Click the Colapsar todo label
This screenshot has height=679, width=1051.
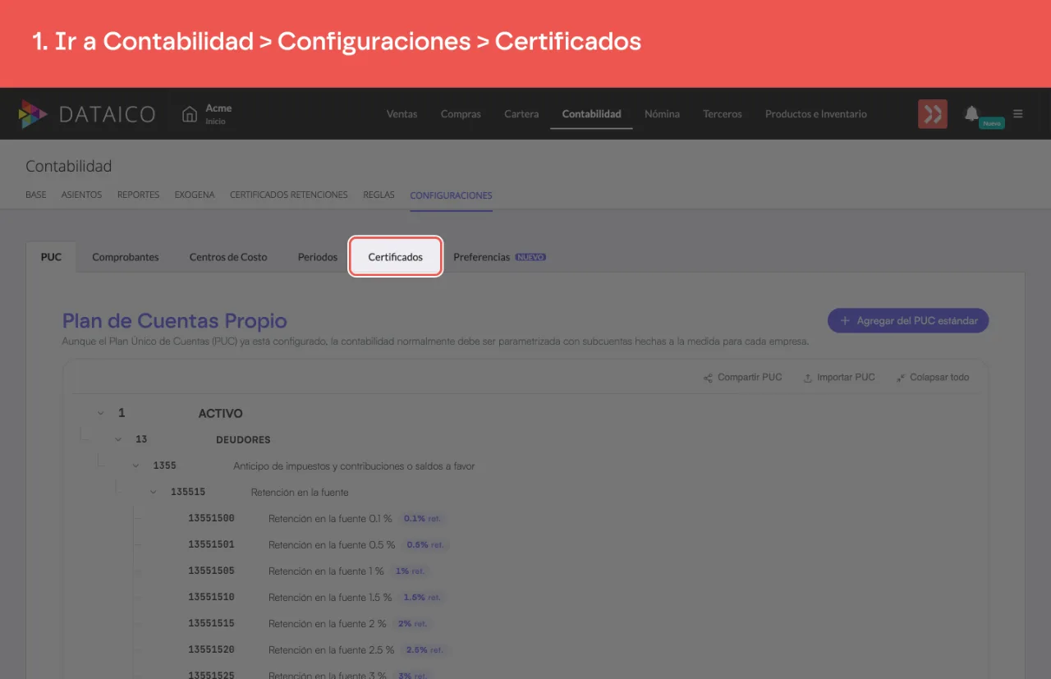tap(939, 378)
